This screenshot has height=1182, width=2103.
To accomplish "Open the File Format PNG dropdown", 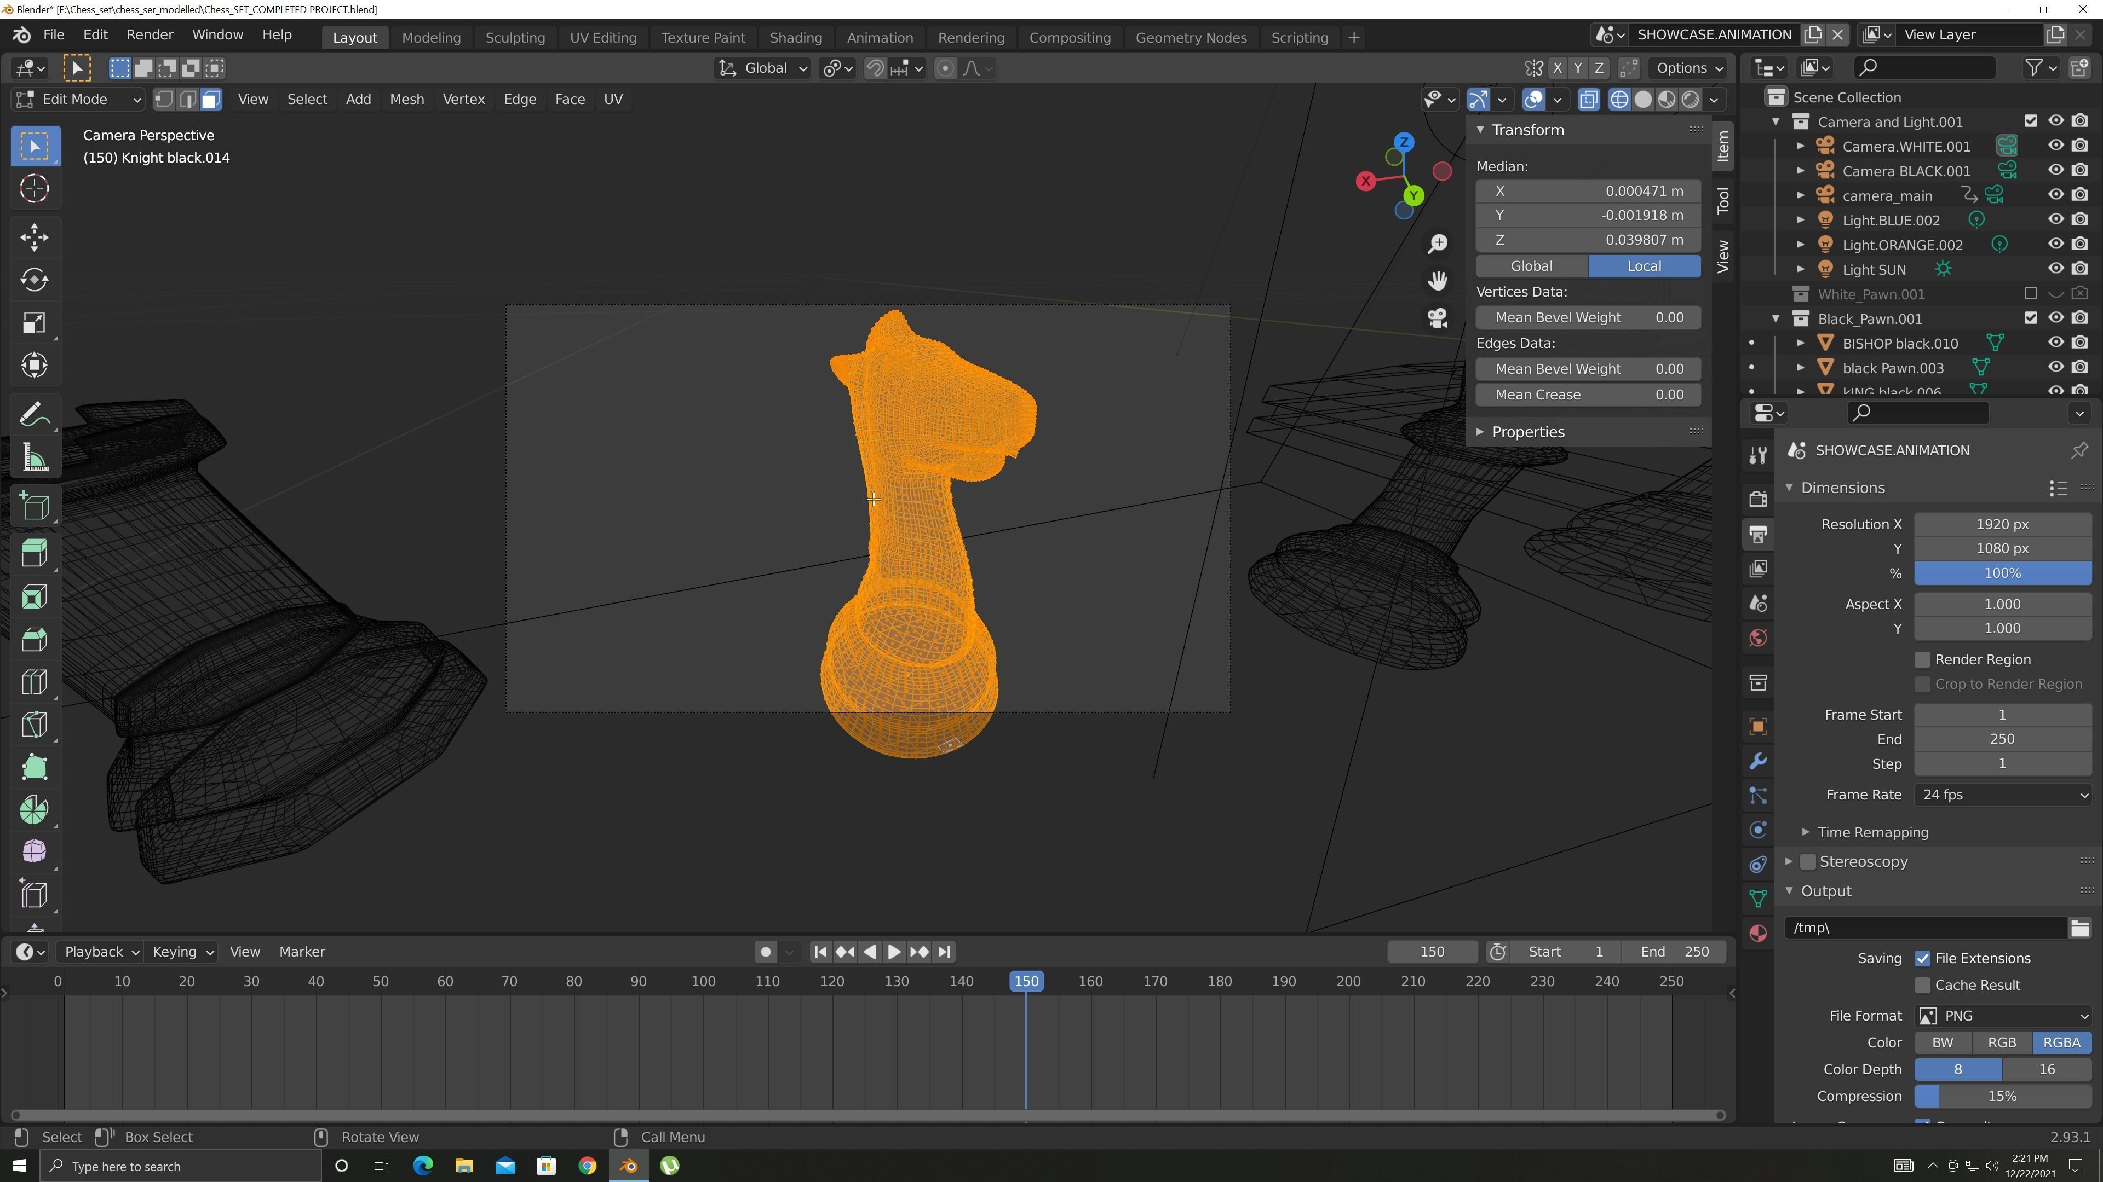I will 2003,1016.
